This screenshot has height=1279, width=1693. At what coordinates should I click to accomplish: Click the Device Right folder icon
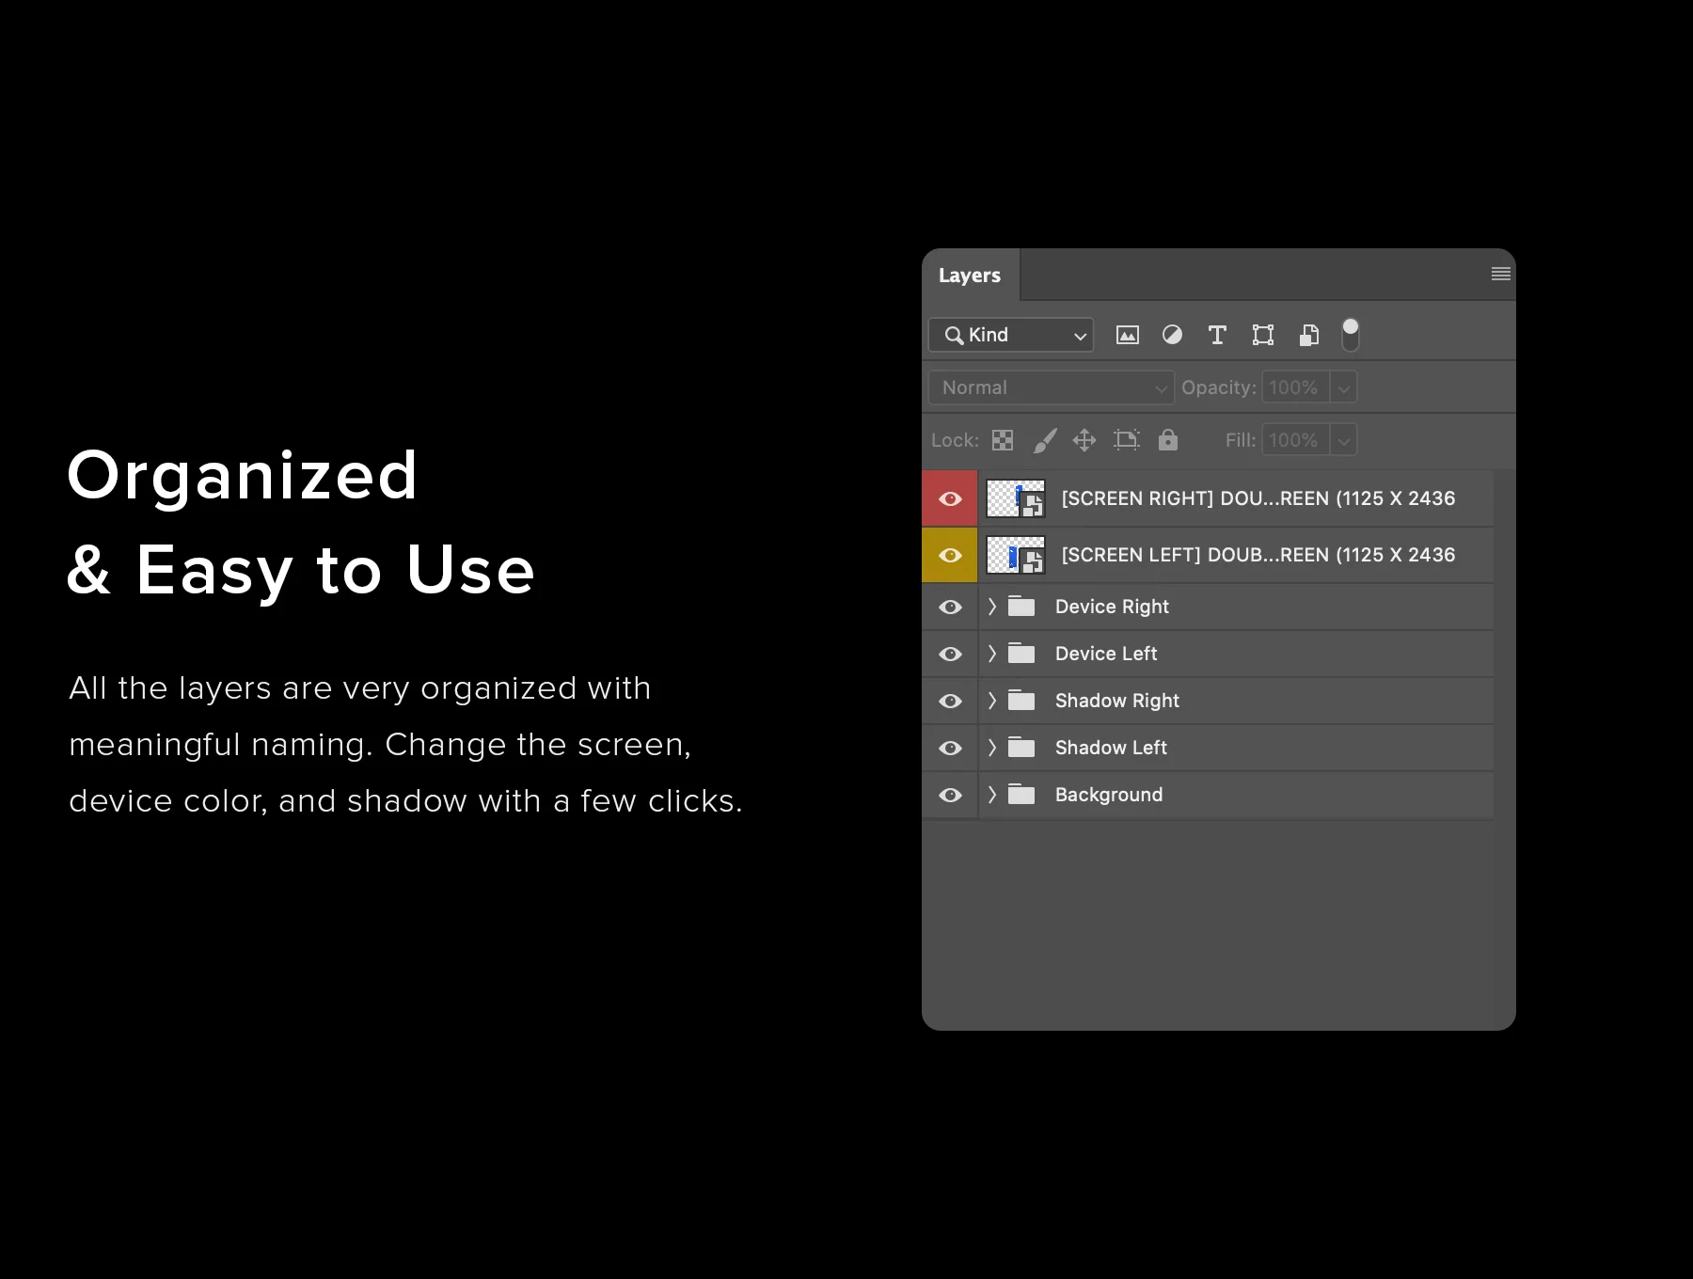pos(1021,607)
